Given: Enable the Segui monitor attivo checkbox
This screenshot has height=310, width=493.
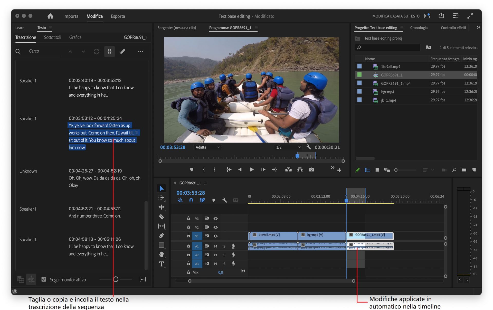Looking at the screenshot, I should (44, 279).
